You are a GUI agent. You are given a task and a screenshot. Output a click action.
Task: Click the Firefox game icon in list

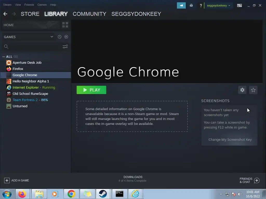click(x=9, y=69)
